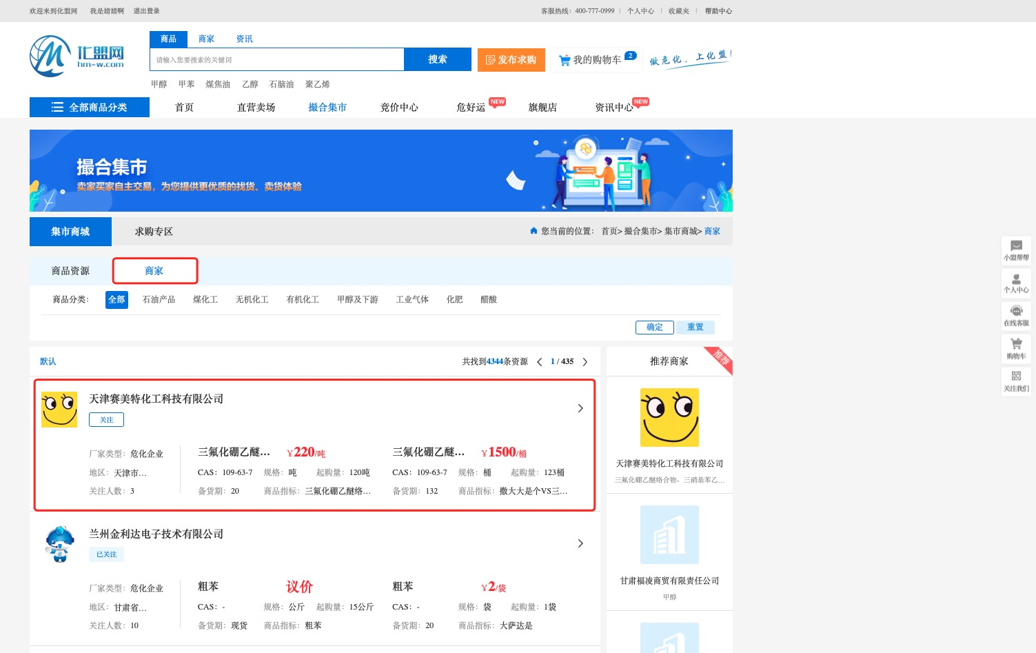
Task: Click hot keyword 乙醇
Action: click(250, 84)
